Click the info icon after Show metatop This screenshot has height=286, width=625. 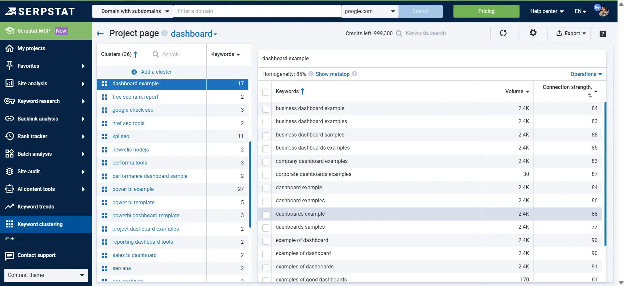354,74
